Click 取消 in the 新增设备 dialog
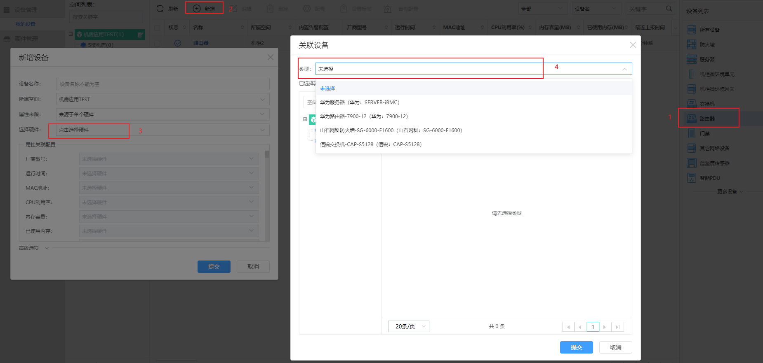The height and width of the screenshot is (363, 763). pos(253,267)
